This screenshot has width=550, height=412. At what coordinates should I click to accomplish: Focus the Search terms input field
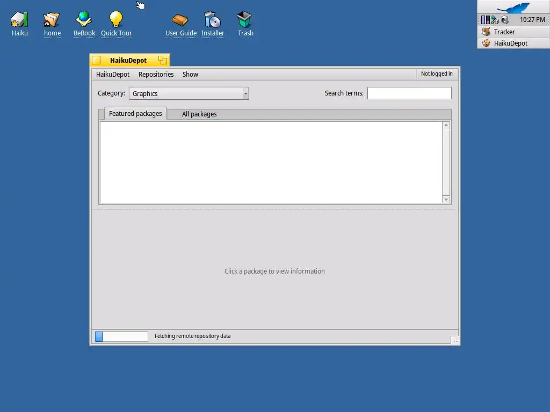[409, 93]
